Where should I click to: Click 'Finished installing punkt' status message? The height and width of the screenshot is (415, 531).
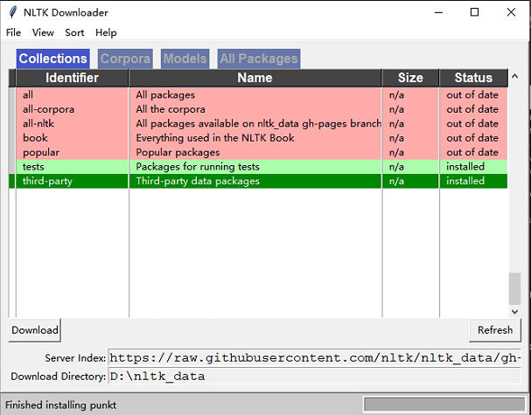[60, 405]
